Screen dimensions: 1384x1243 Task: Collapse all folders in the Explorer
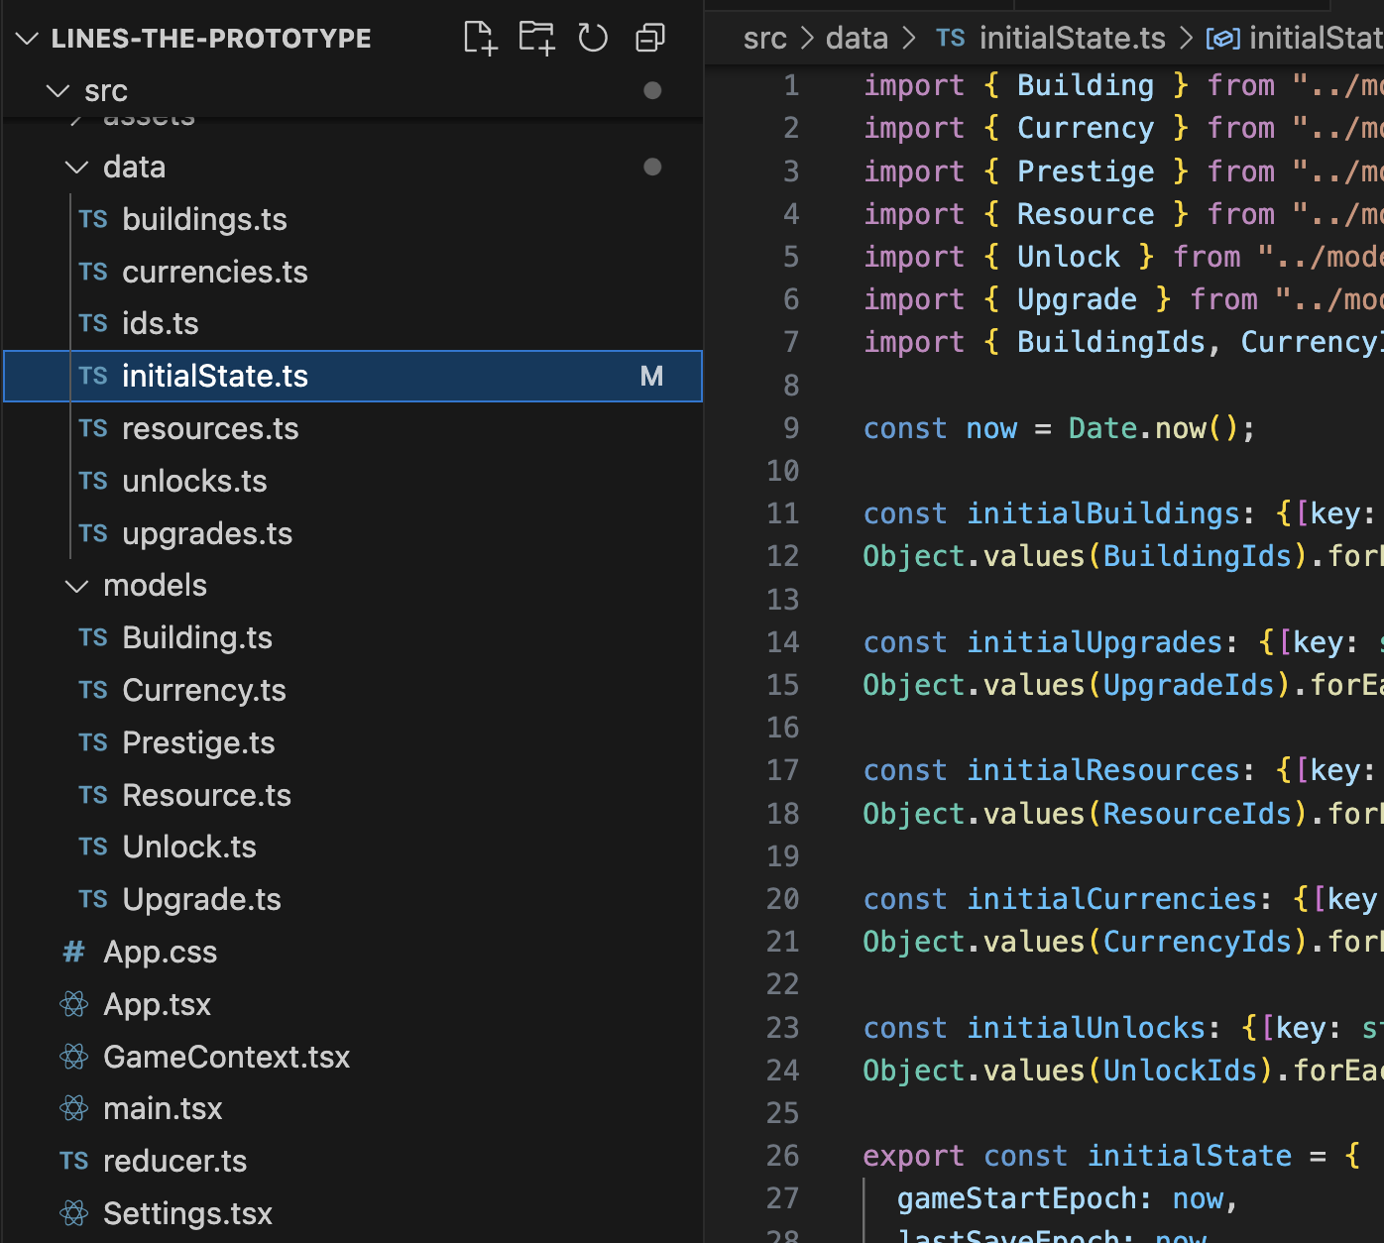point(649,38)
